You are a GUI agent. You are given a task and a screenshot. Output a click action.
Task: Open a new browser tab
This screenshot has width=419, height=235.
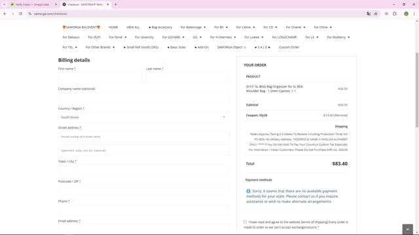(x=115, y=5)
